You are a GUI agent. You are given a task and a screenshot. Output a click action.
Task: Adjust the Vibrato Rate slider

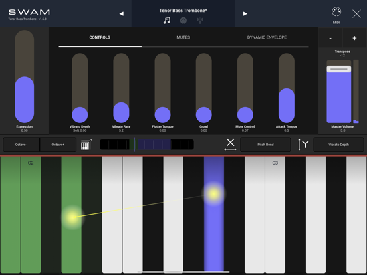tap(121, 88)
